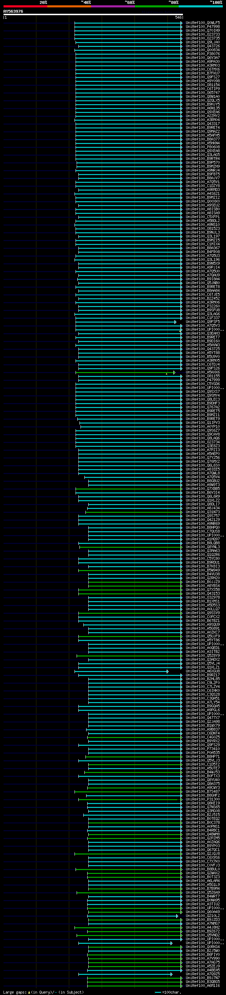Choose hit UniRef100_O81155
Viewport: 226px width, 995px height.
coord(203,376)
